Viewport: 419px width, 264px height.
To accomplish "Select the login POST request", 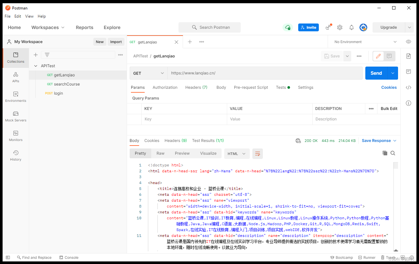I will 78,93.
